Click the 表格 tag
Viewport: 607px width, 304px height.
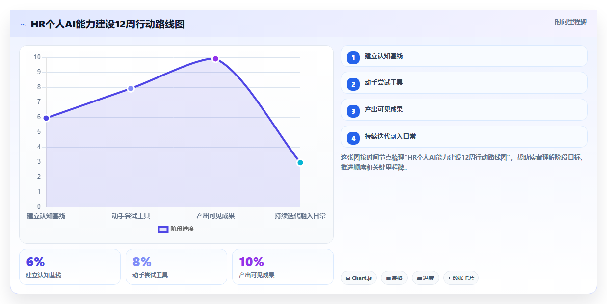[x=394, y=278]
